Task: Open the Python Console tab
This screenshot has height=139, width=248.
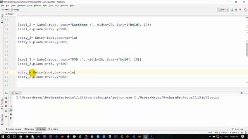Action: click(13, 129)
